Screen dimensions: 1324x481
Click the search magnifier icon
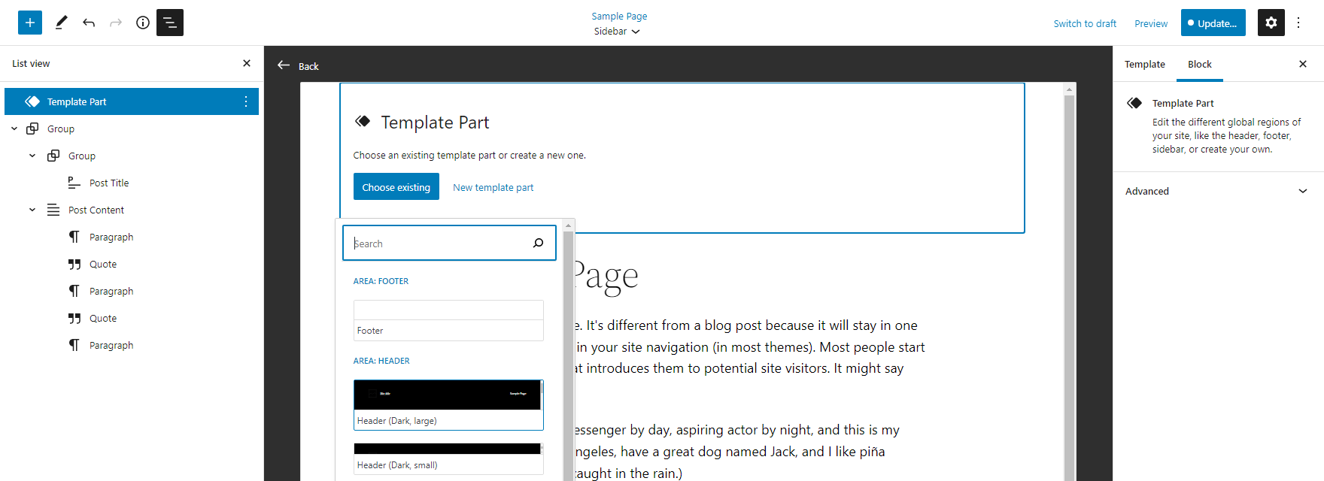point(538,243)
